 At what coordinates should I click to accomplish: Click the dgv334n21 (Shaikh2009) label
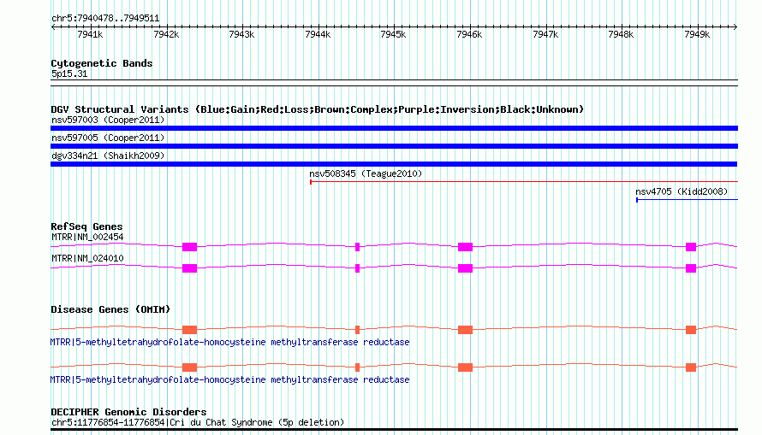coord(108,156)
